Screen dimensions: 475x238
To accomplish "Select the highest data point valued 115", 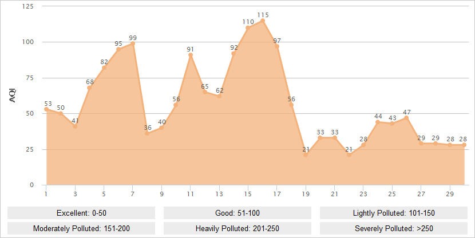I will tap(263, 21).
